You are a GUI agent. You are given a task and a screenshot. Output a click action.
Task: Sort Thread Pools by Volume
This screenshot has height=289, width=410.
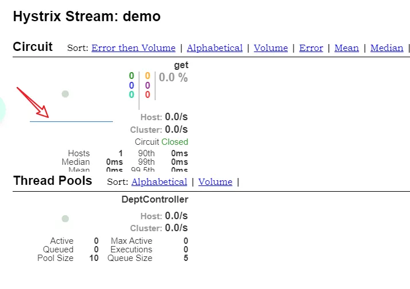click(215, 182)
